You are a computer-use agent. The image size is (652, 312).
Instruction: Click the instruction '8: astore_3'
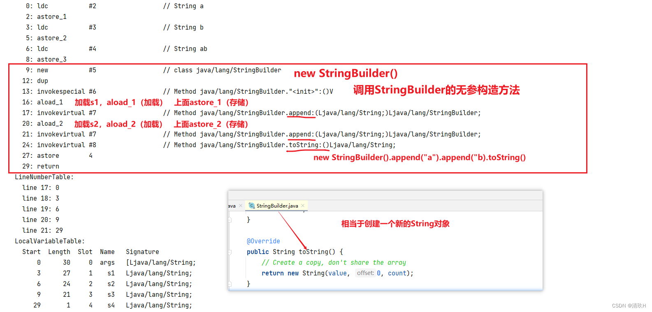pos(46,60)
